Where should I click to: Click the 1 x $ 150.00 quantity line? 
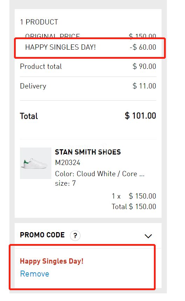134,196
